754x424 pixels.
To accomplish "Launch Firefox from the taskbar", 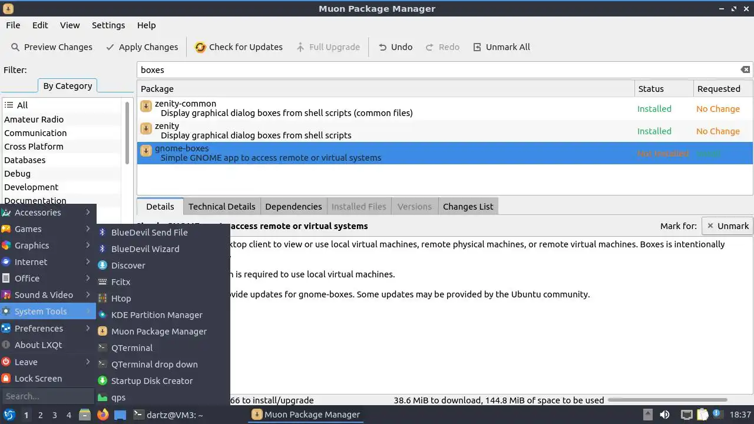I will tap(102, 415).
